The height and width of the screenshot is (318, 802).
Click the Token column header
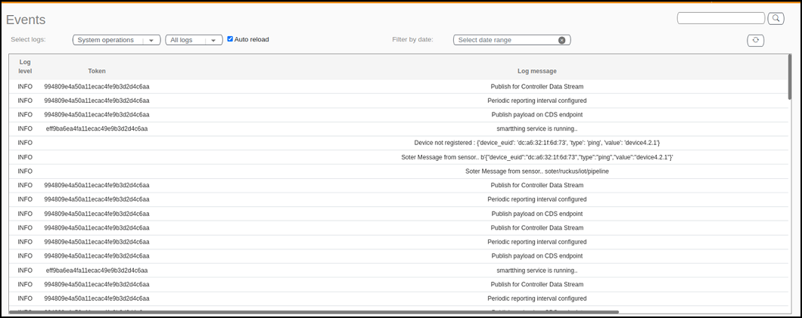97,71
